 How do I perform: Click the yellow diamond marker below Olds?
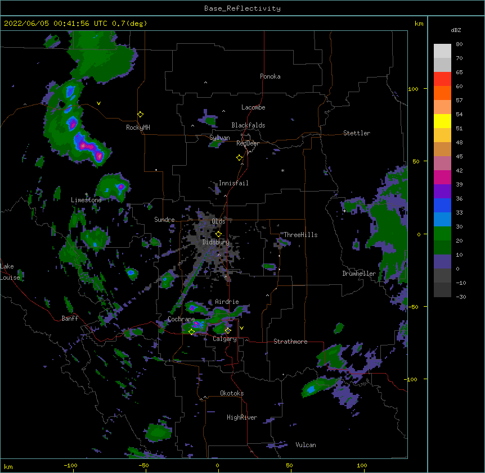pos(218,234)
